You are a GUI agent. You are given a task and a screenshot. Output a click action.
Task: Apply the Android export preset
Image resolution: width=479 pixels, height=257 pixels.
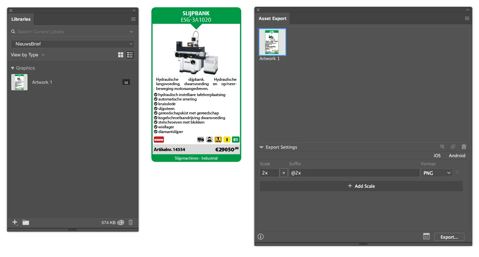(x=457, y=155)
